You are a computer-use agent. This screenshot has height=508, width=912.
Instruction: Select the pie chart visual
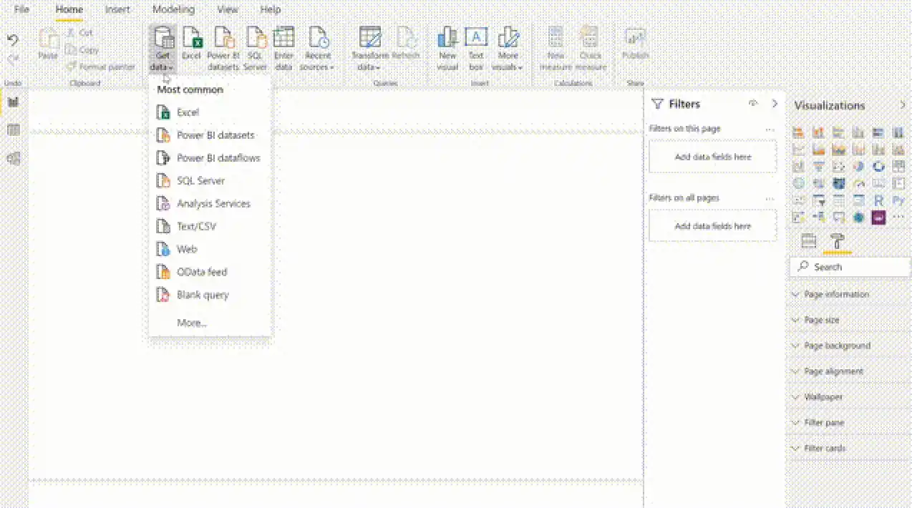pyautogui.click(x=858, y=166)
